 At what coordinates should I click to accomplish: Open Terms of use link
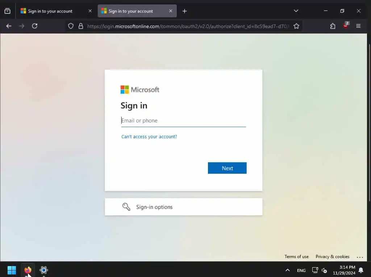pos(296,257)
